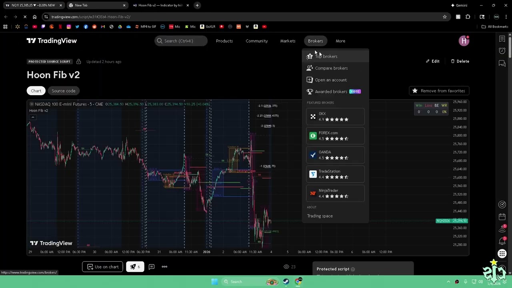This screenshot has height=288, width=512.
Task: Open Chrome from the taskbar
Action: [298, 282]
